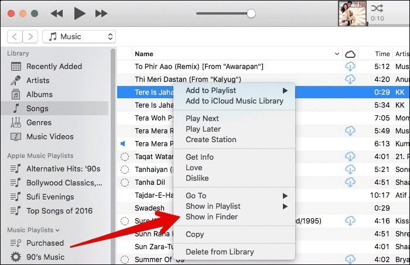Click the rewind previous track button
This screenshot has width=410, height=265.
(x=57, y=13)
